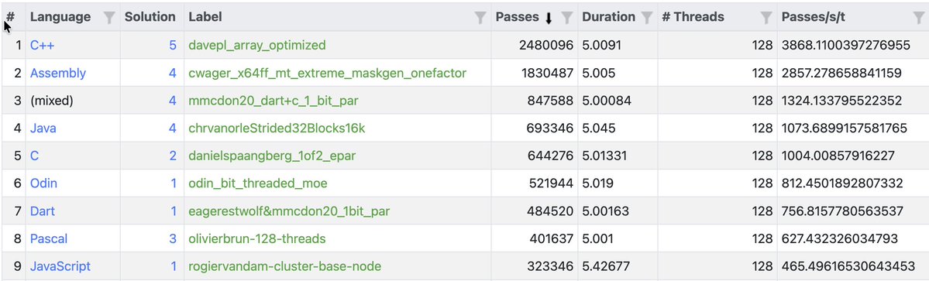Open solution 1 link in the Odin row
Image resolution: width=929 pixels, height=281 pixels.
(x=173, y=183)
